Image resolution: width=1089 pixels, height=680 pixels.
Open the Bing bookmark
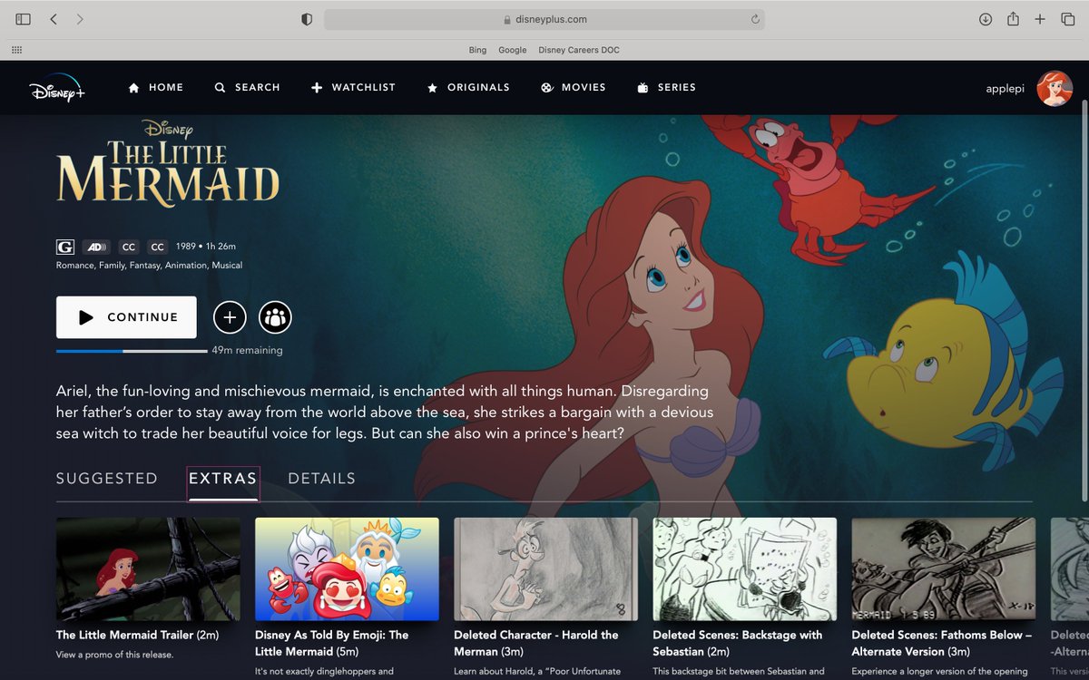(x=477, y=50)
